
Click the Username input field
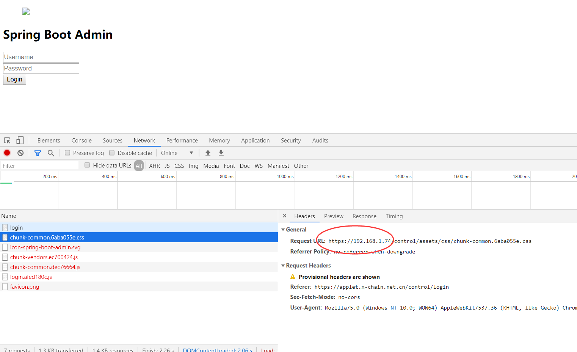click(x=41, y=57)
